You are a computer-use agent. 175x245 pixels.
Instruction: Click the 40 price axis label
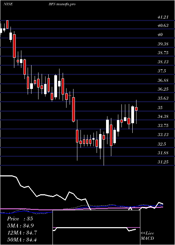(x=160, y=35)
